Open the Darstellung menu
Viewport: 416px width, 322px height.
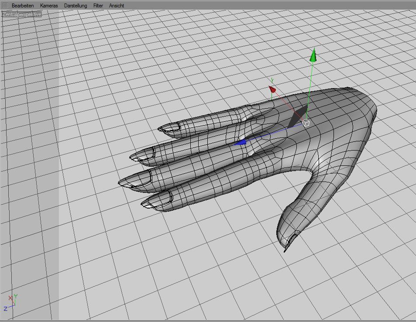tap(76, 6)
